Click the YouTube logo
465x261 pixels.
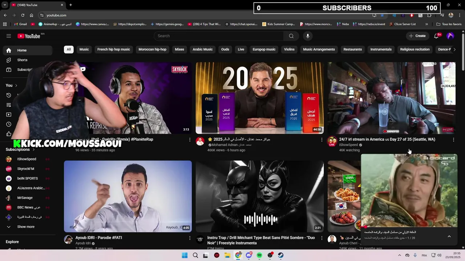point(29,36)
